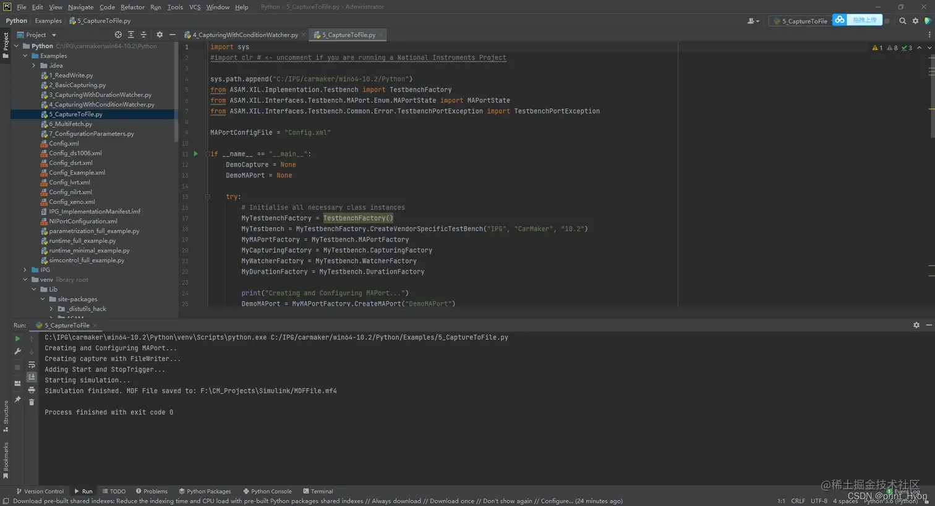935x506 pixels.
Task: Expand the IPG folder
Action: [25, 270]
